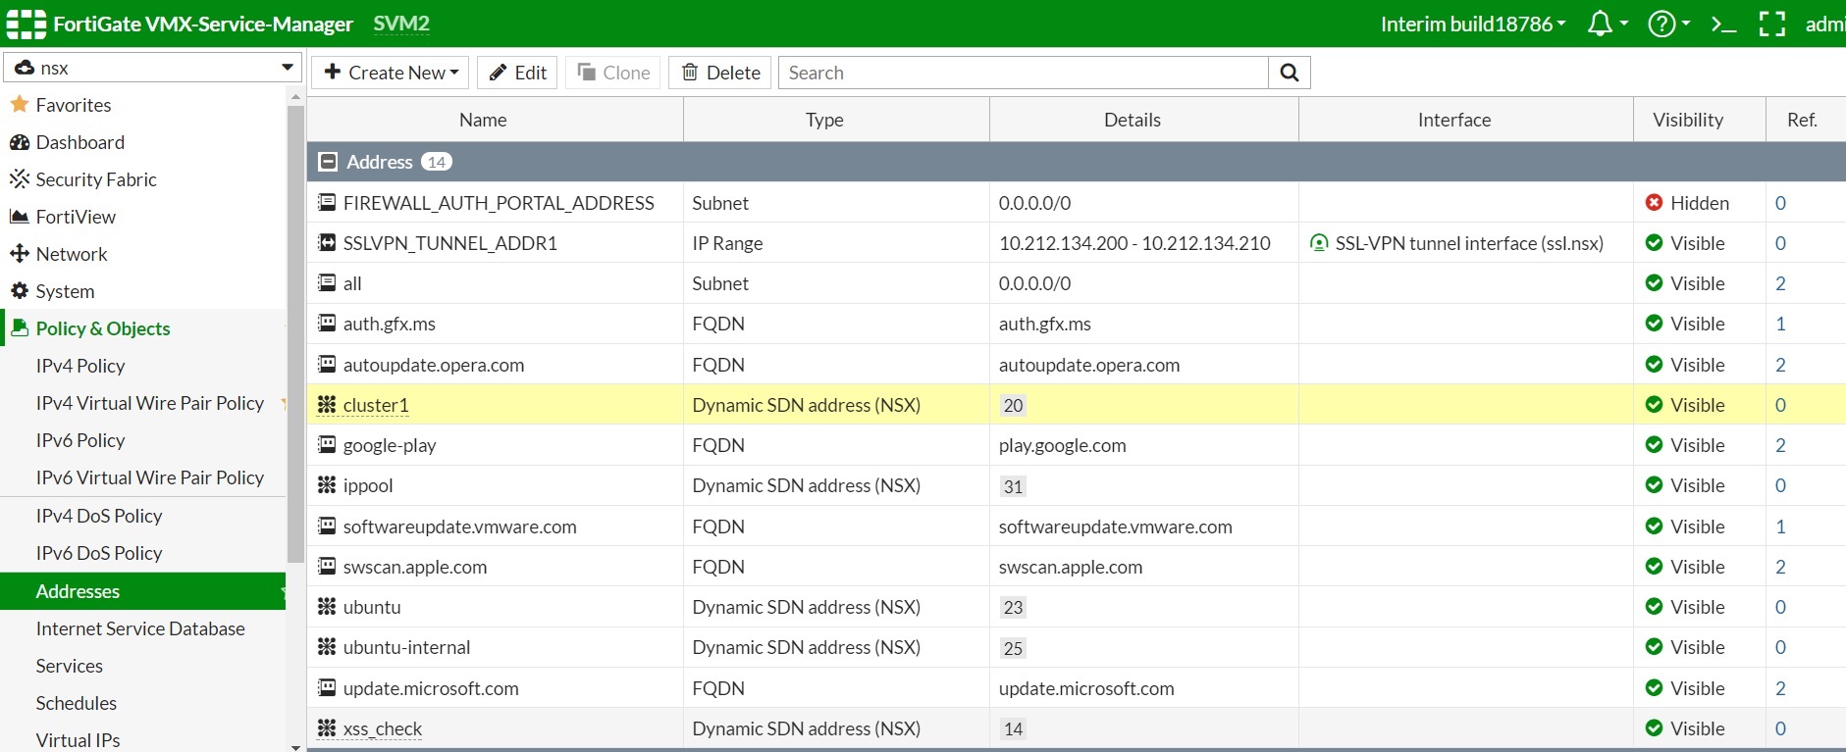Click the sidebar vertical scrollbar
Viewport: 1846px width, 752px height.
click(x=295, y=333)
